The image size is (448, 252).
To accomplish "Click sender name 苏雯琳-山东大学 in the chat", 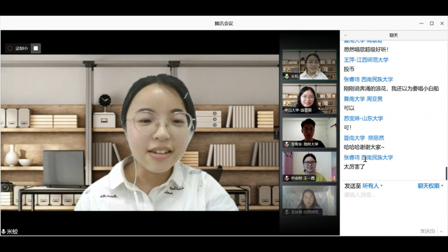I will 363,118.
